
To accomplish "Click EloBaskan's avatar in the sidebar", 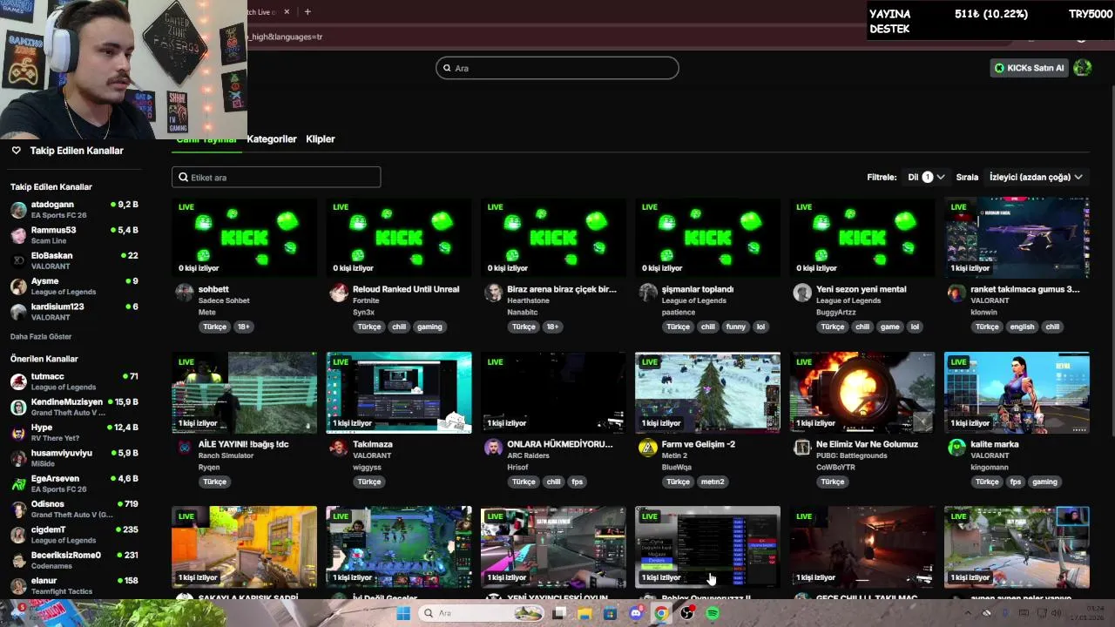I will (18, 260).
